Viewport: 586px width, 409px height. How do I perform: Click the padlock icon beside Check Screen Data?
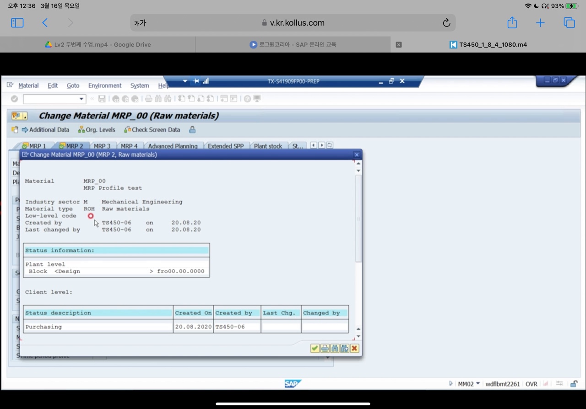[192, 130]
